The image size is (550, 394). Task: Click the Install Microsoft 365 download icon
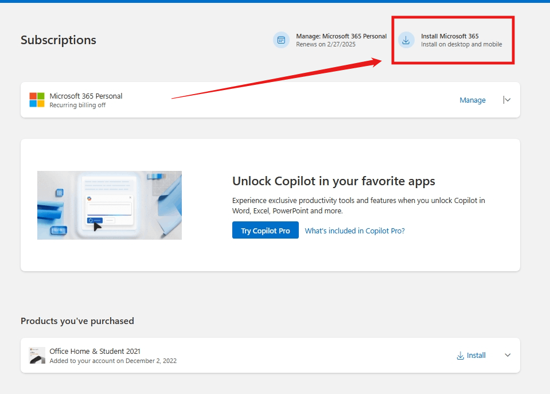pyautogui.click(x=406, y=40)
